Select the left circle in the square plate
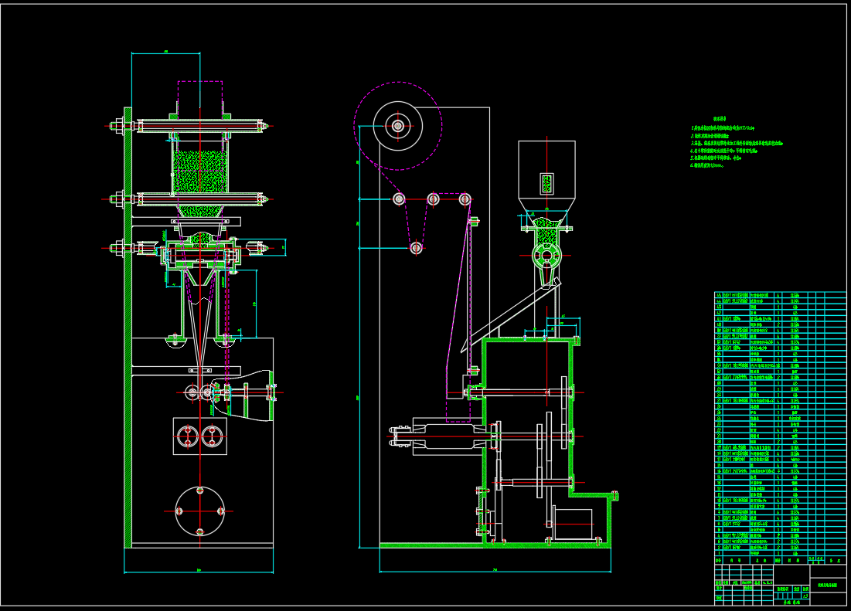Image resolution: width=851 pixels, height=611 pixels. tap(187, 437)
